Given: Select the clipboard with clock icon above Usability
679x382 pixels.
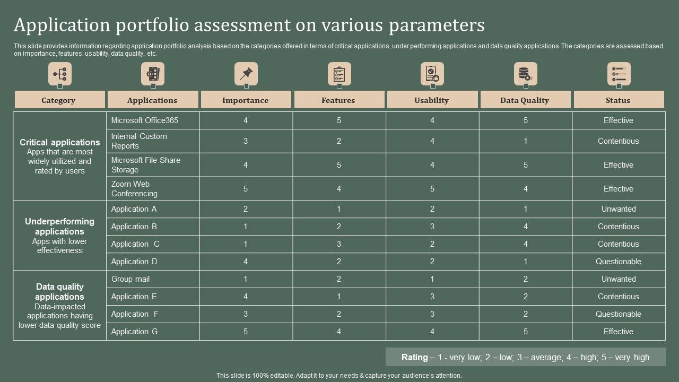Looking at the screenshot, I should click(432, 74).
